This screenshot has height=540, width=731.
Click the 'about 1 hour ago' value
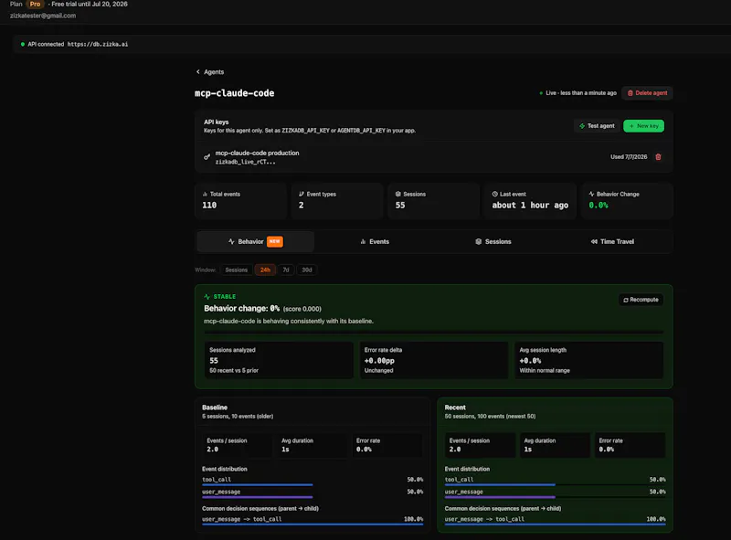pyautogui.click(x=530, y=206)
